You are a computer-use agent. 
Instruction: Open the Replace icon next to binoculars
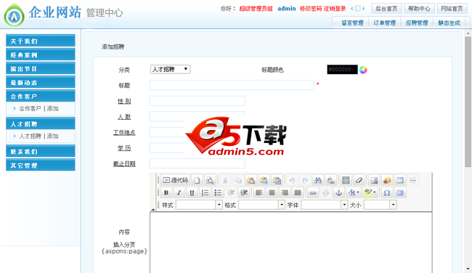(331, 180)
